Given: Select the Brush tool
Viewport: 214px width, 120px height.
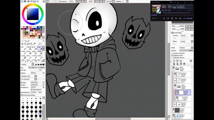Looking at the screenshot, I should pyautogui.click(x=34, y=48).
